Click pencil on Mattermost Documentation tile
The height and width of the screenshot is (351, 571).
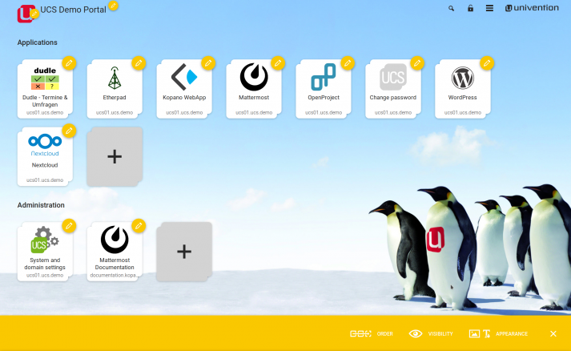click(139, 226)
